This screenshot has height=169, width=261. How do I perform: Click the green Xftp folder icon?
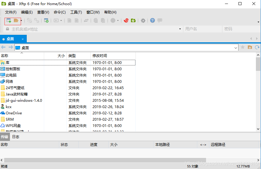(133, 20)
